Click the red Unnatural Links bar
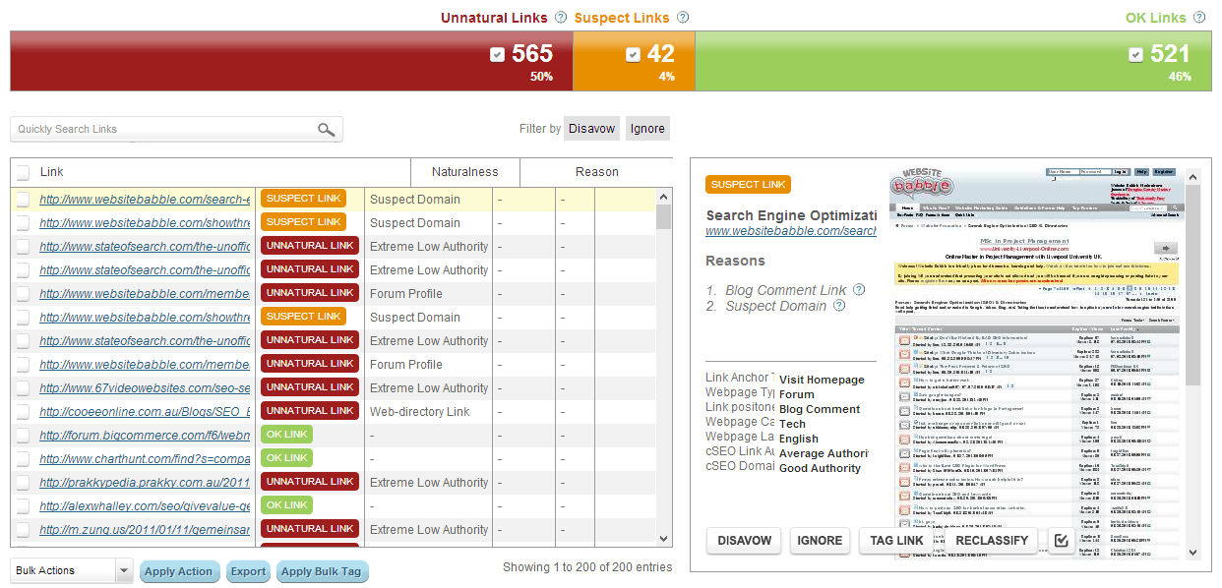Viewport: 1222px width, 588px height. pos(291,61)
